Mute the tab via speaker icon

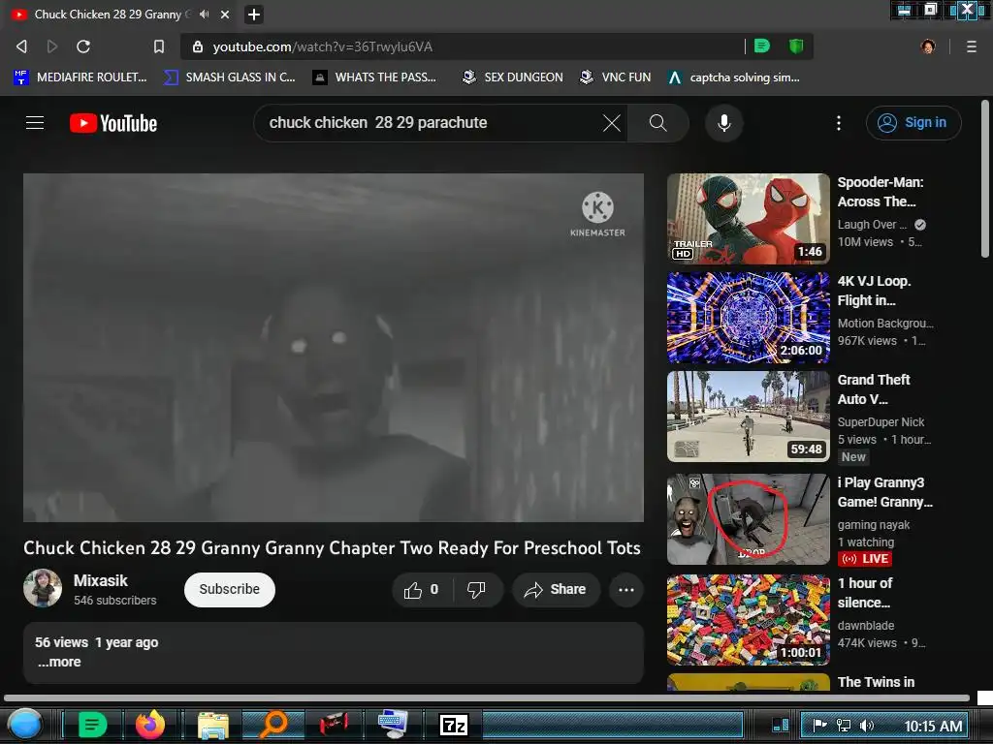point(205,14)
